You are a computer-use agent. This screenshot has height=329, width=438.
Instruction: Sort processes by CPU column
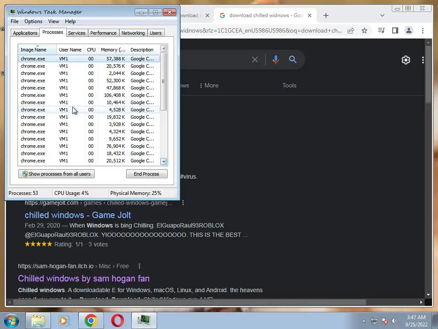point(91,50)
